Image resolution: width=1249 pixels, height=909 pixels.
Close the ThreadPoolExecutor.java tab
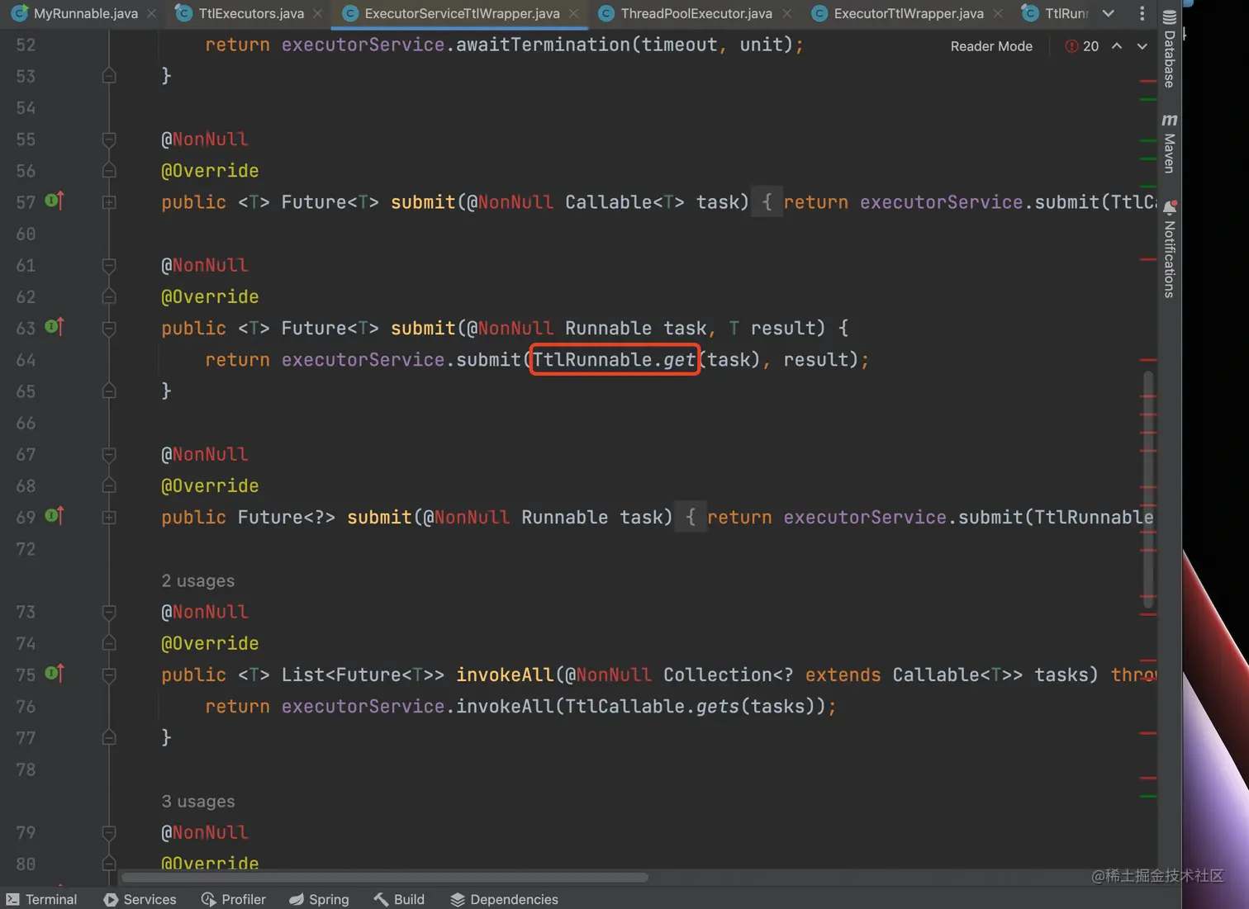coord(786,13)
